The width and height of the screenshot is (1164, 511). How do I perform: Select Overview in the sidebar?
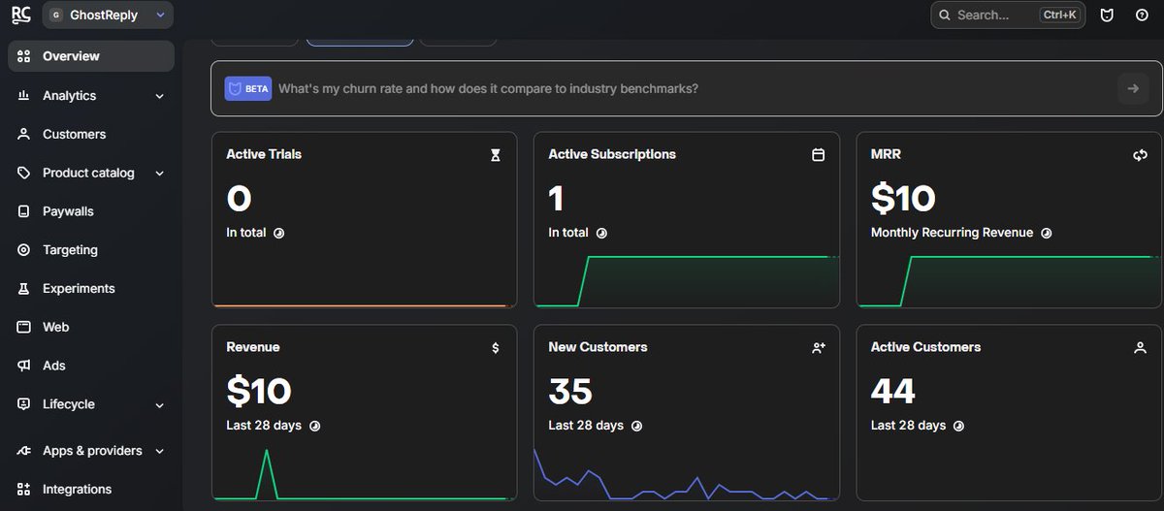(x=91, y=56)
